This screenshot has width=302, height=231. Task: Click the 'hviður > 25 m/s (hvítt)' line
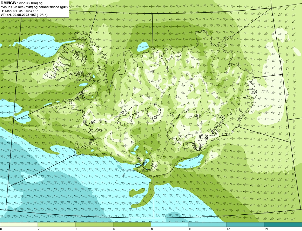click(34, 7)
